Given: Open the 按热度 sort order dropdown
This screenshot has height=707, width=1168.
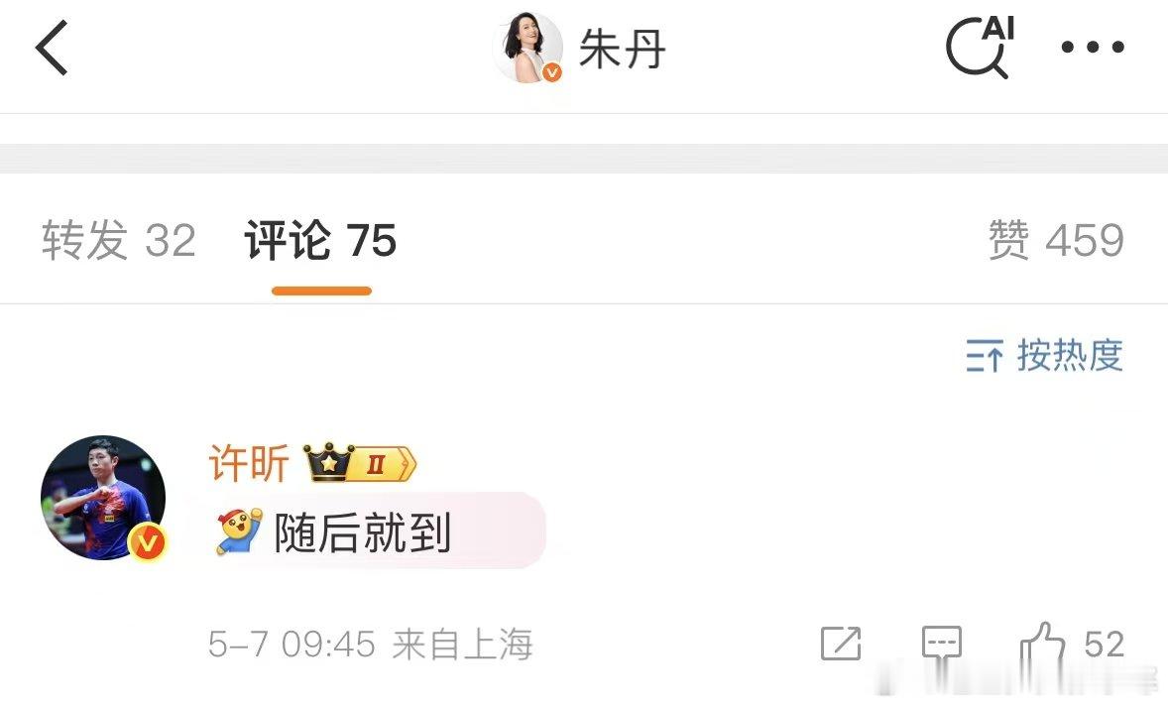Looking at the screenshot, I should 1044,355.
